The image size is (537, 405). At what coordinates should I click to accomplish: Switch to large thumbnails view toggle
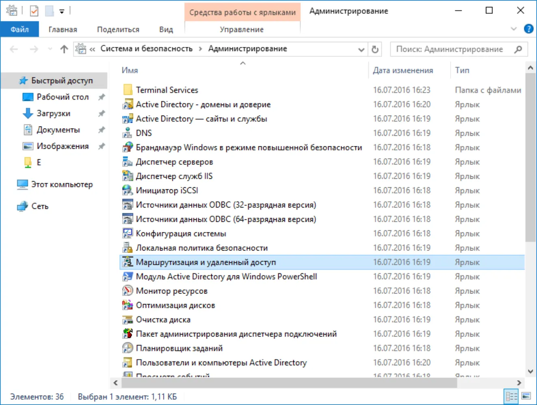(x=526, y=396)
